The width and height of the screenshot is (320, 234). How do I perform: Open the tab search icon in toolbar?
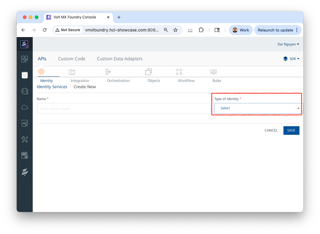pos(217,30)
